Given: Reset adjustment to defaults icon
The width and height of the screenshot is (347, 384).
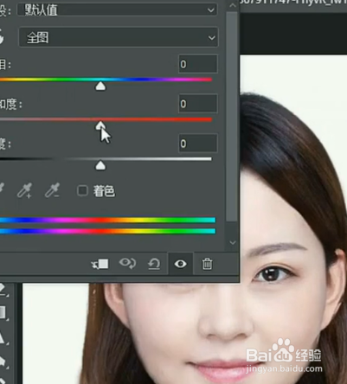Looking at the screenshot, I should point(154,264).
